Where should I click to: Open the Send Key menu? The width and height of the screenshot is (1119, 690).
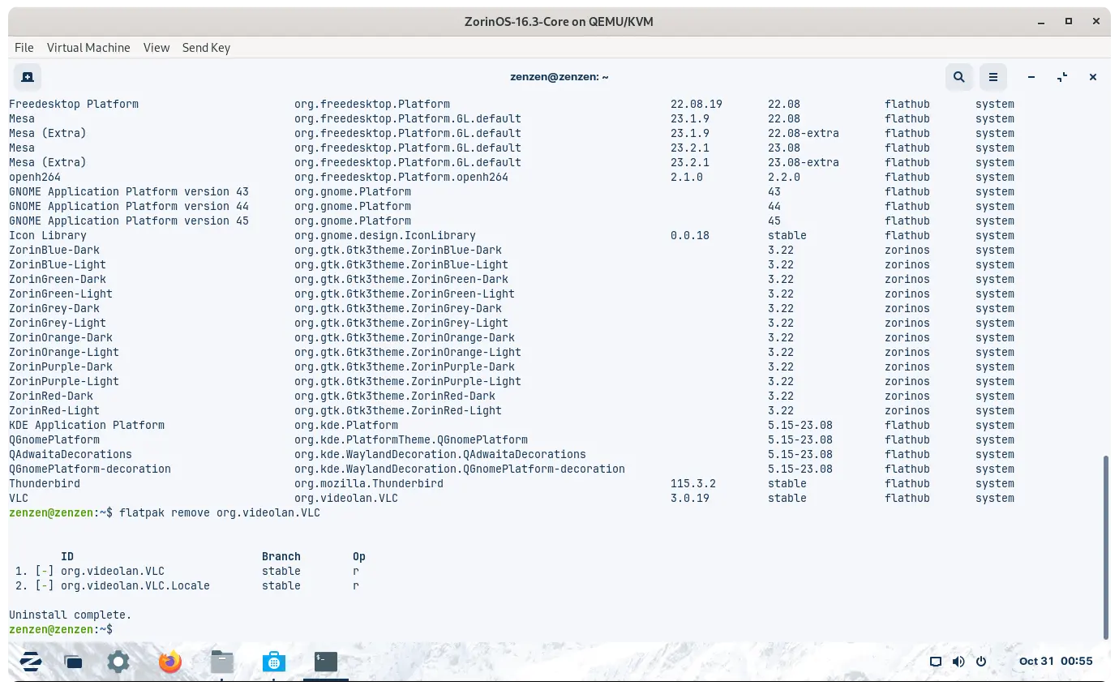pyautogui.click(x=206, y=48)
